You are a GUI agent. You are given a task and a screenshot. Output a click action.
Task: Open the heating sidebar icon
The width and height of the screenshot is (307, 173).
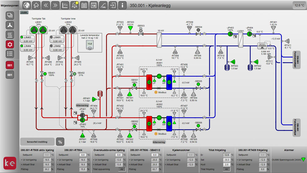tap(10, 35)
